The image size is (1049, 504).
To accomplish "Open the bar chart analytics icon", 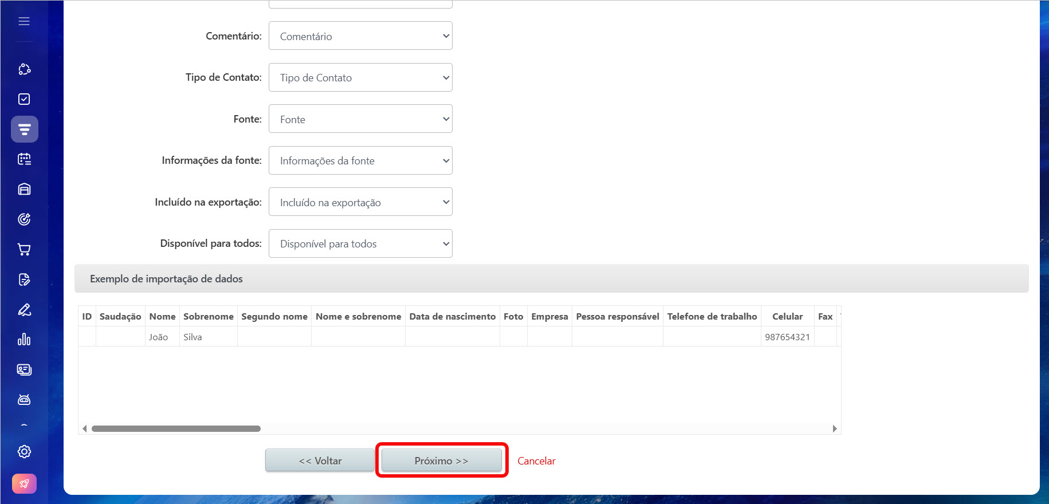I will [24, 340].
